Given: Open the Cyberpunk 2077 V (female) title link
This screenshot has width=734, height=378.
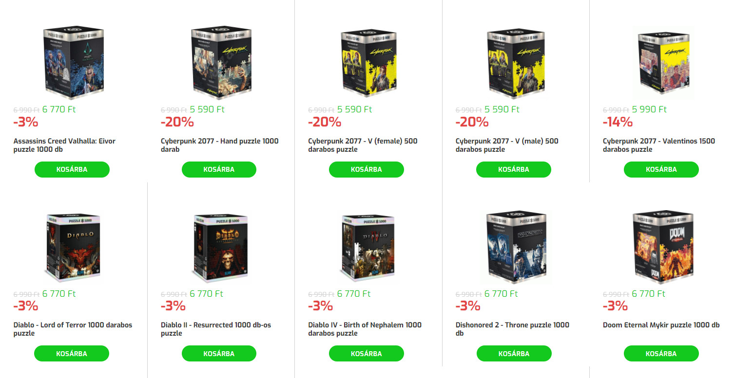Looking at the screenshot, I should tap(363, 145).
